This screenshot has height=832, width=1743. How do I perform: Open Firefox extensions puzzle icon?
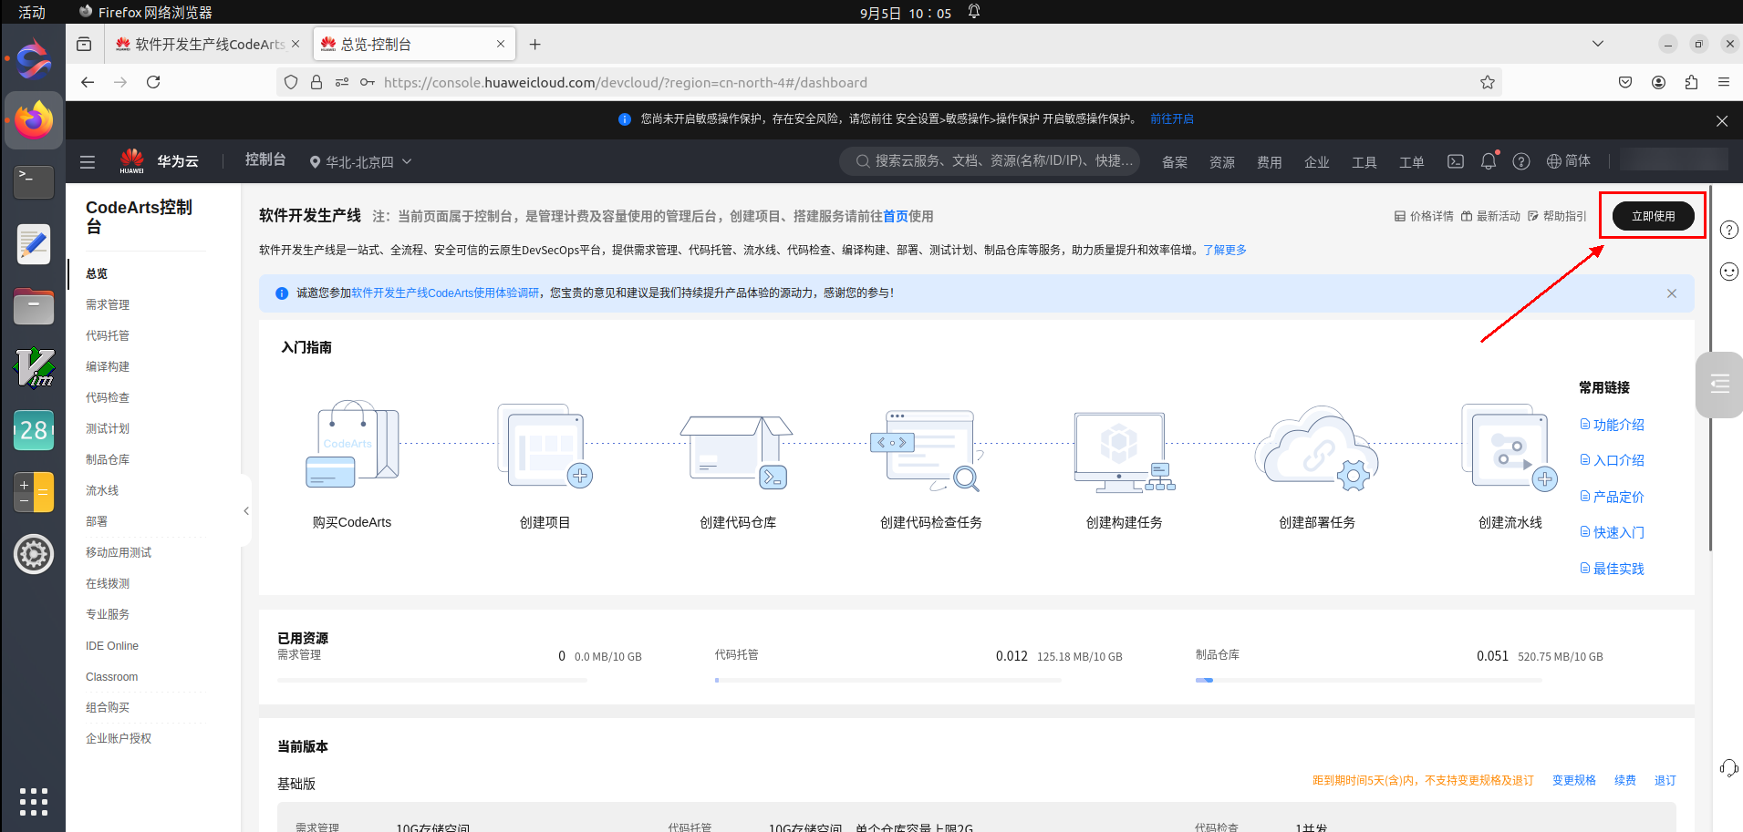(1691, 82)
